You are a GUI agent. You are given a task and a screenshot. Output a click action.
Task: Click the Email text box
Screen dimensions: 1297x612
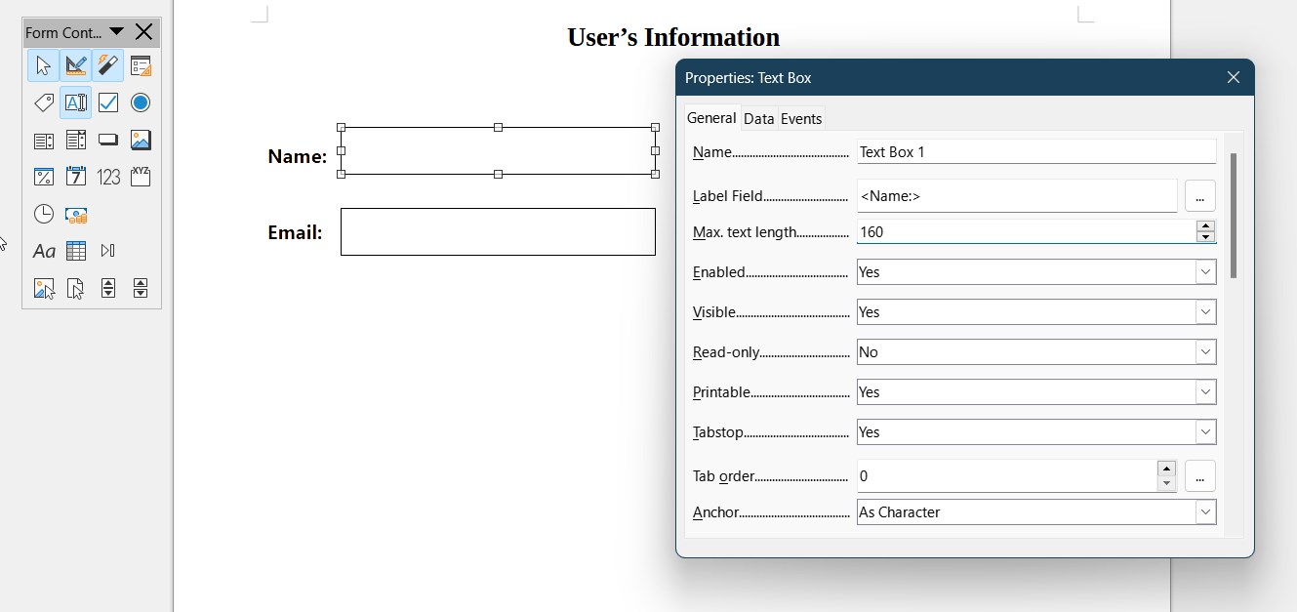498,232
